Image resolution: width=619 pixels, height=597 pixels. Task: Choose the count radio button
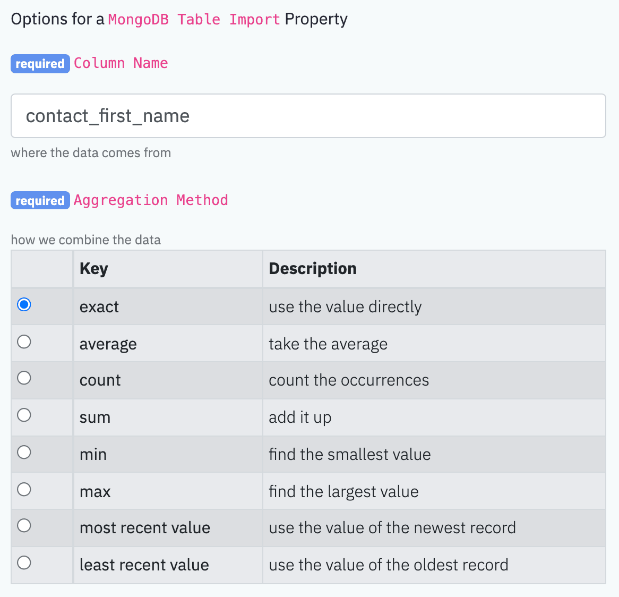(24, 378)
